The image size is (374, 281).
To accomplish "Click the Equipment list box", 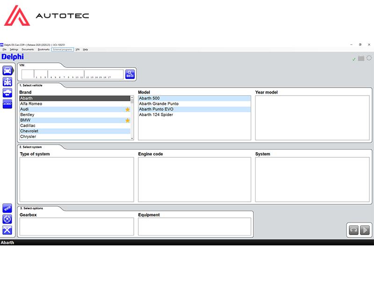I will point(194,227).
